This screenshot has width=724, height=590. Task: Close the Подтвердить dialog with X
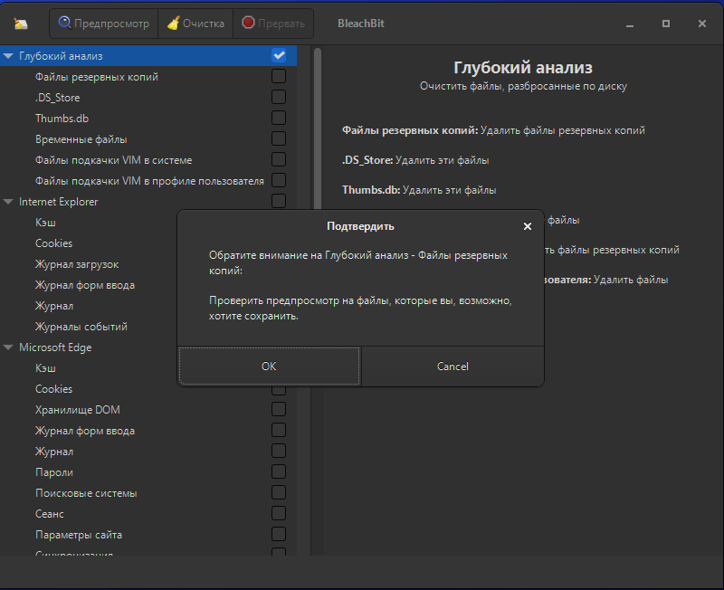pyautogui.click(x=528, y=226)
